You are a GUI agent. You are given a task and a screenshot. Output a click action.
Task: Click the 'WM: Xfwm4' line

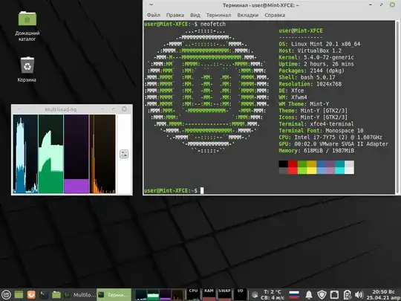pos(293,97)
